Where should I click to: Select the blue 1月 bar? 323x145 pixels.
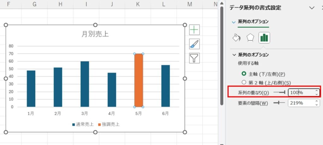[x=31, y=89]
